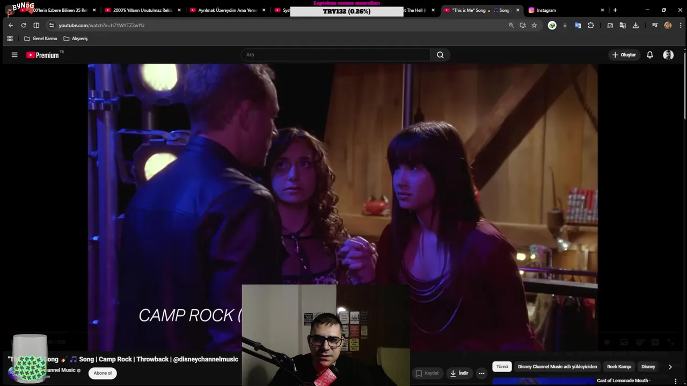Close the Instagram tab

click(x=602, y=10)
